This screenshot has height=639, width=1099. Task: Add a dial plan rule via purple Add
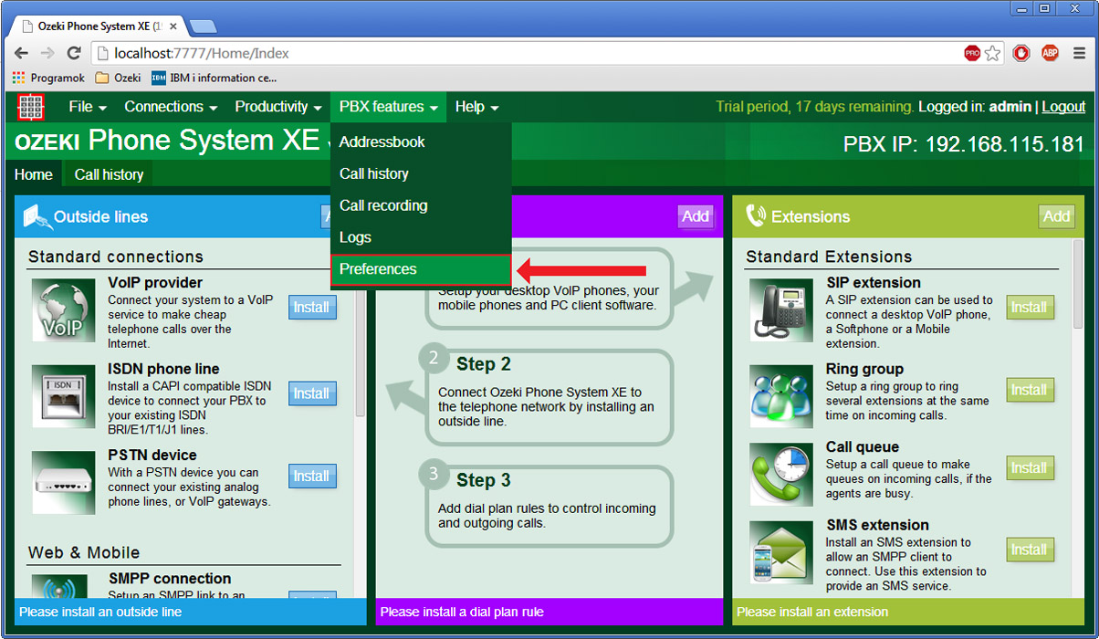click(696, 216)
